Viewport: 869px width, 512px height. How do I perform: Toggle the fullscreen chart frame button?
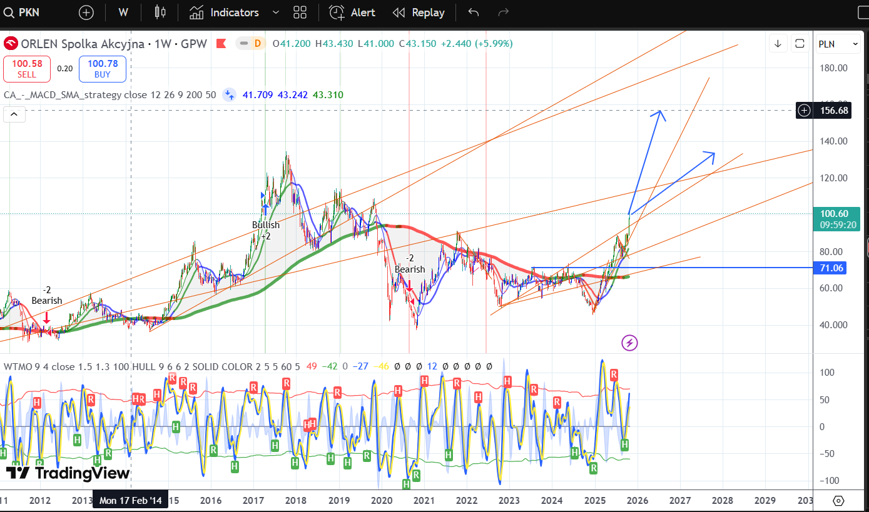pyautogui.click(x=800, y=44)
